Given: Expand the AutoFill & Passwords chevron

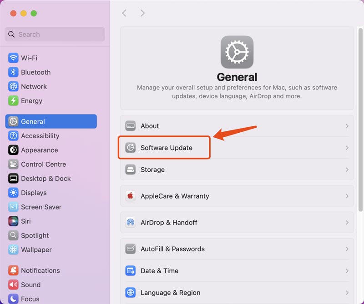Looking at the screenshot, I should coord(347,249).
